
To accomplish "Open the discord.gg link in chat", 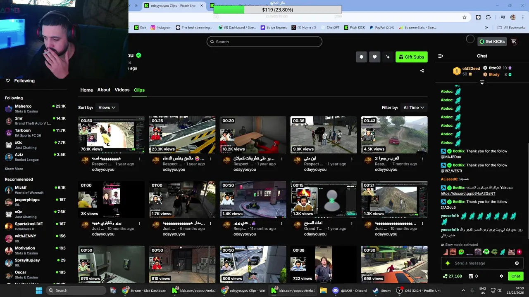I will (468, 193).
